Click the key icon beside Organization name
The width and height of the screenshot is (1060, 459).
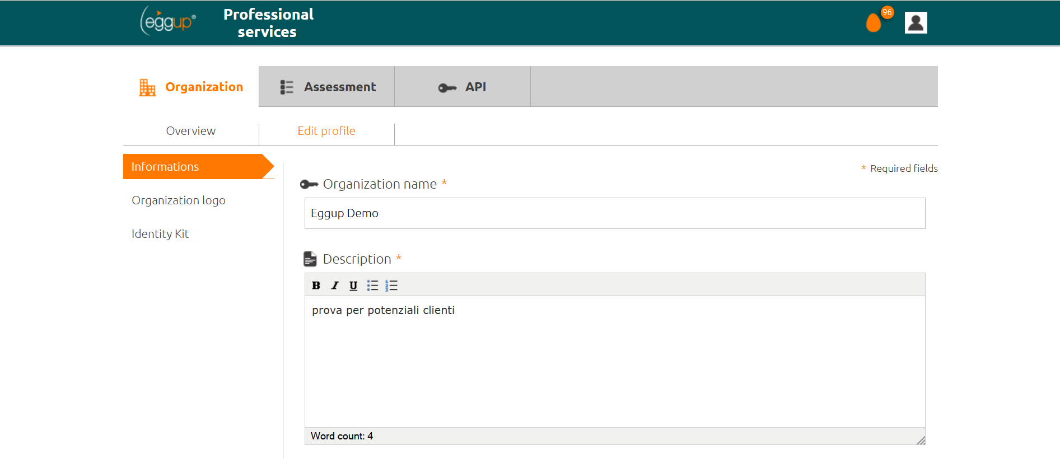click(309, 184)
